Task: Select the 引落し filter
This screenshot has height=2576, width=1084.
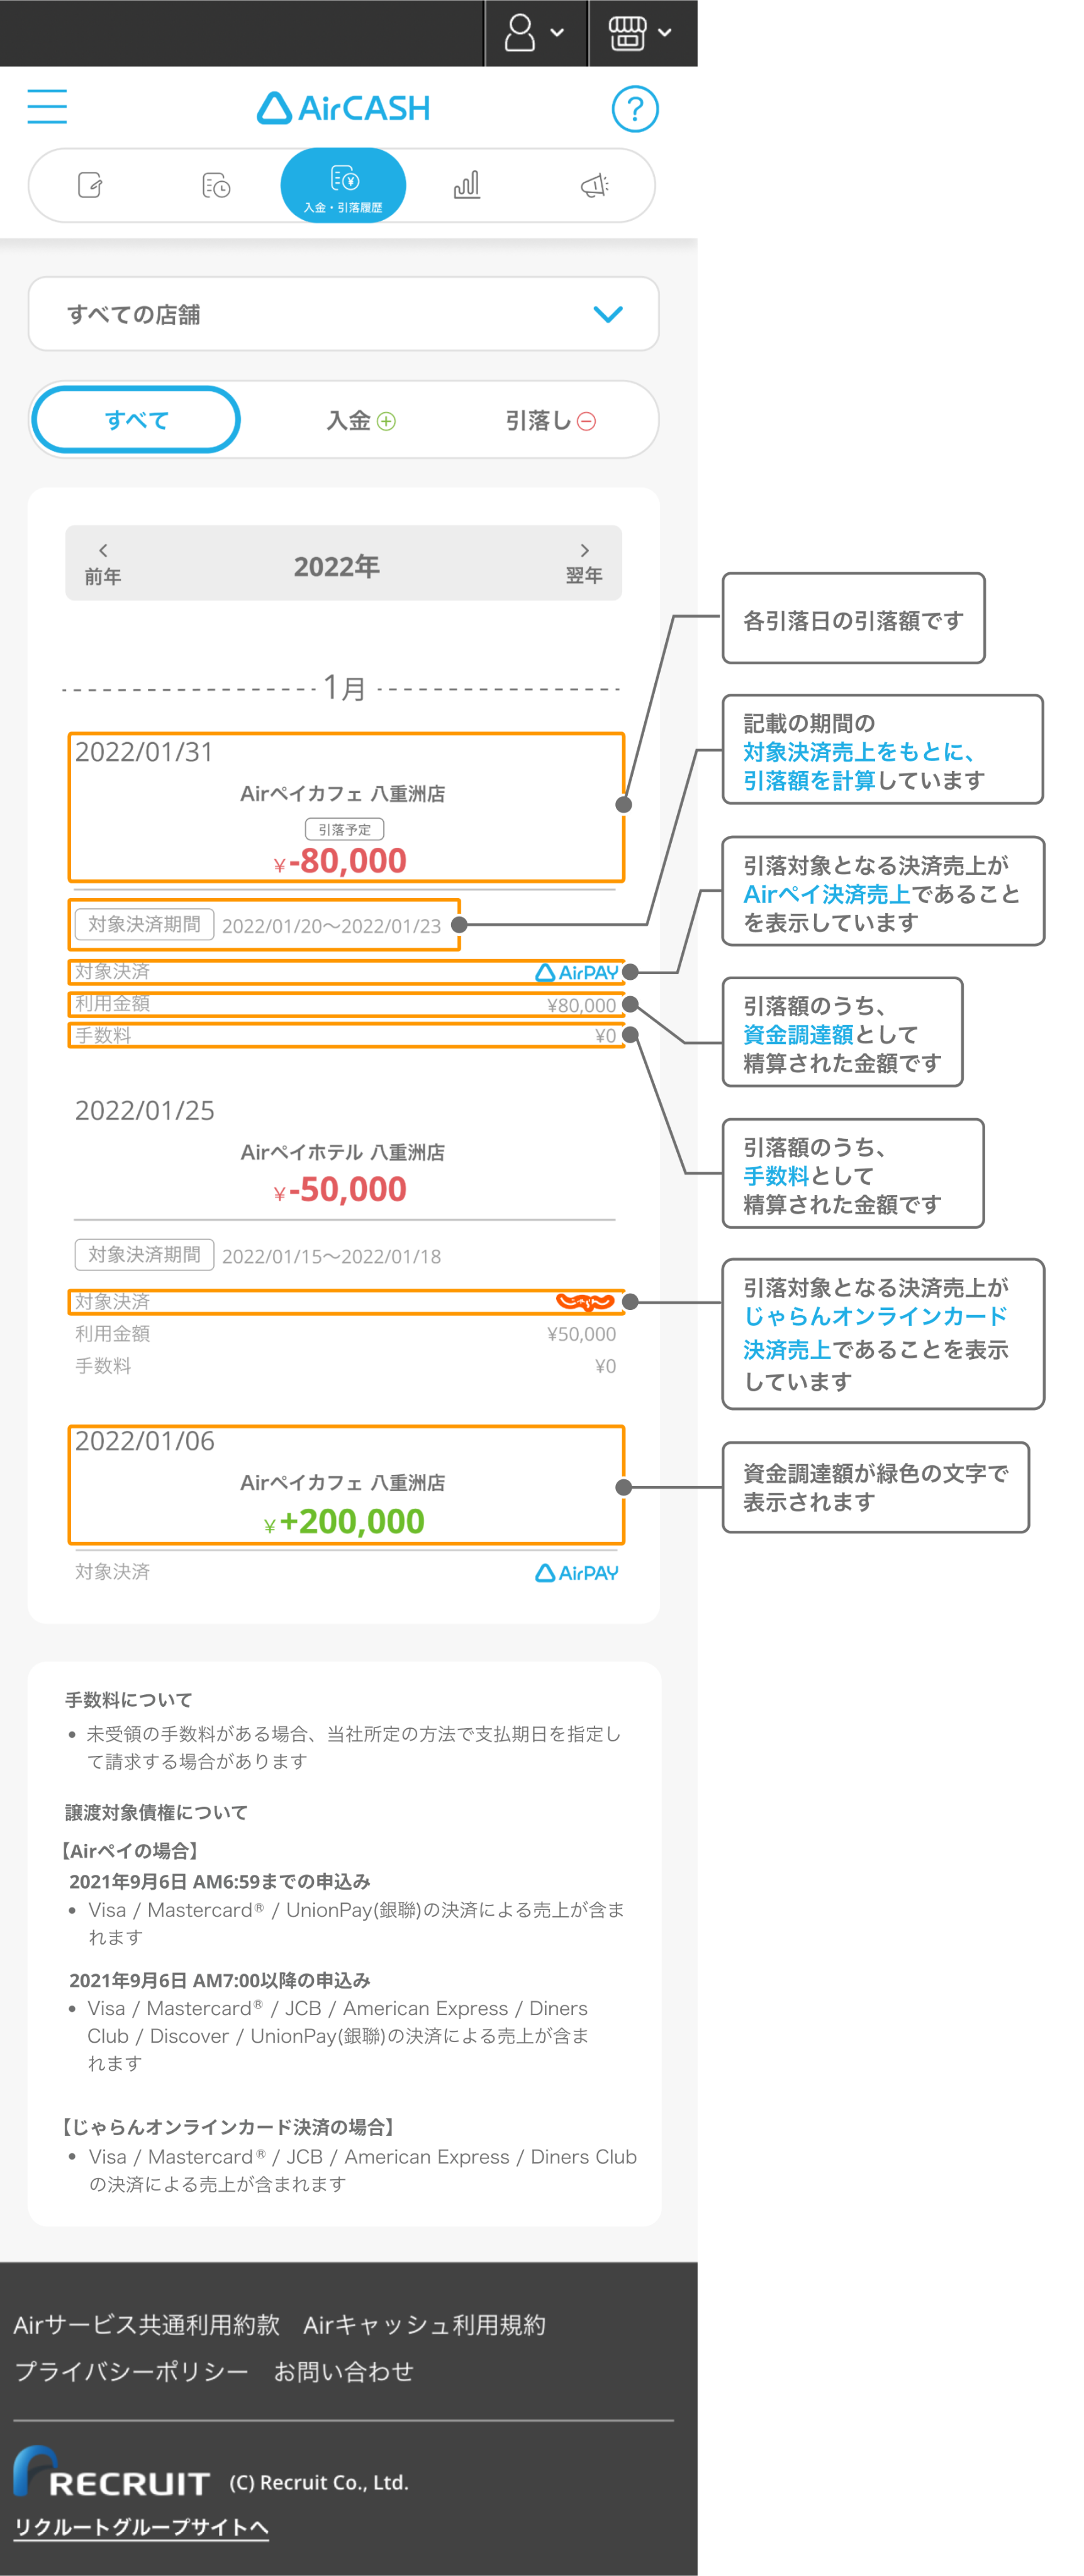Action: 550,421
